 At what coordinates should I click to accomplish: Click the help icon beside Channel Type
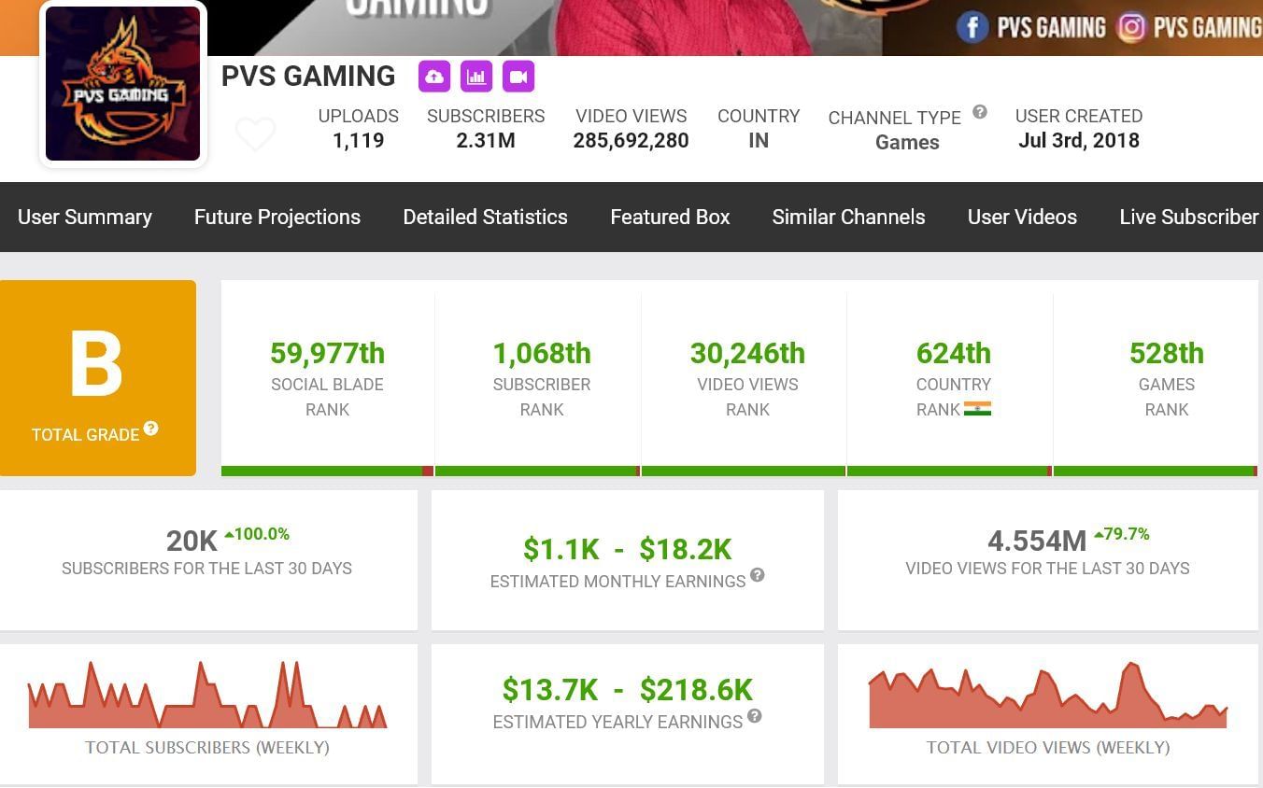click(x=980, y=112)
